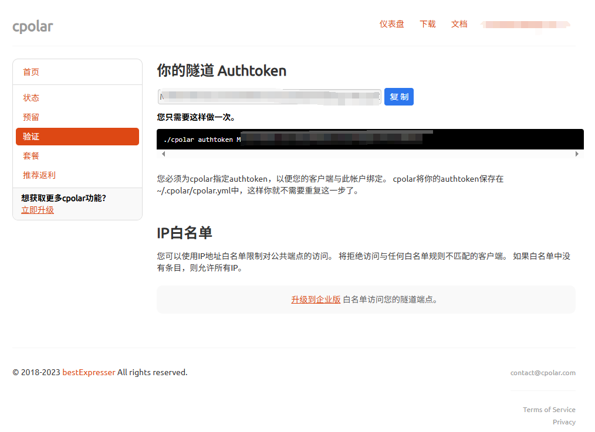Click the IP白名单 heading

pyautogui.click(x=184, y=233)
